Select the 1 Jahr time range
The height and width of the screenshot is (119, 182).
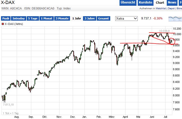76,18
